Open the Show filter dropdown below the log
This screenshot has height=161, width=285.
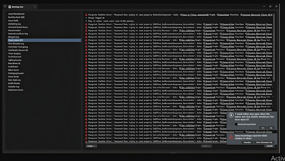click(x=91, y=146)
